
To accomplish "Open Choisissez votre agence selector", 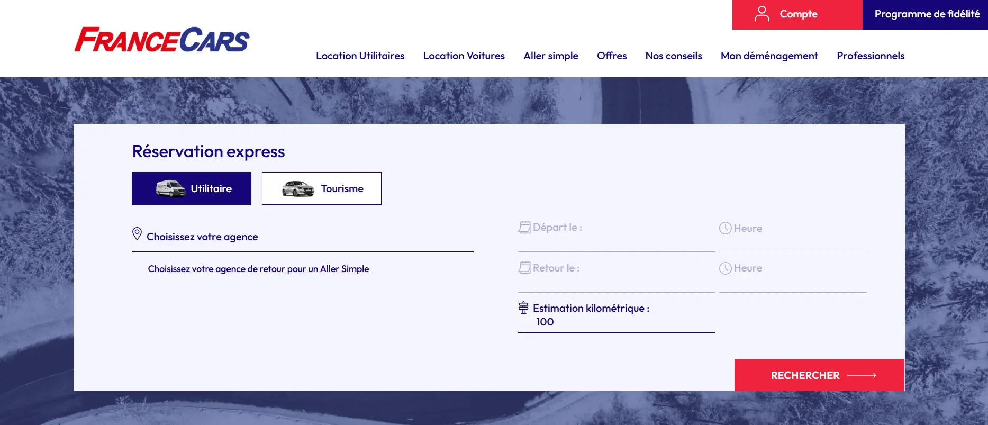I will (x=303, y=237).
